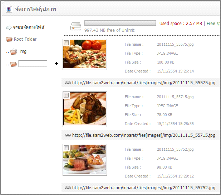221x195 pixels.
Task: Click the chain link icon for 20111115_55575.jpg URL
Action: pos(68,83)
